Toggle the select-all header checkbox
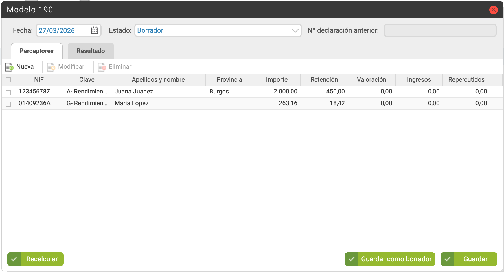This screenshot has height=272, width=504. [8, 80]
